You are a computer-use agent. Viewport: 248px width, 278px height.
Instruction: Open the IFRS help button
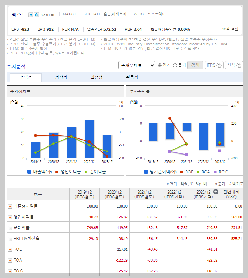(x=214, y=65)
